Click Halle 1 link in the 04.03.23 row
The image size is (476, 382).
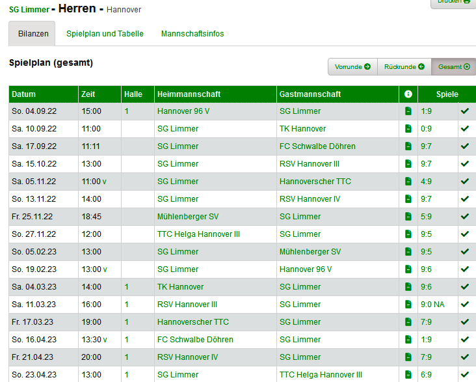pyautogui.click(x=127, y=287)
